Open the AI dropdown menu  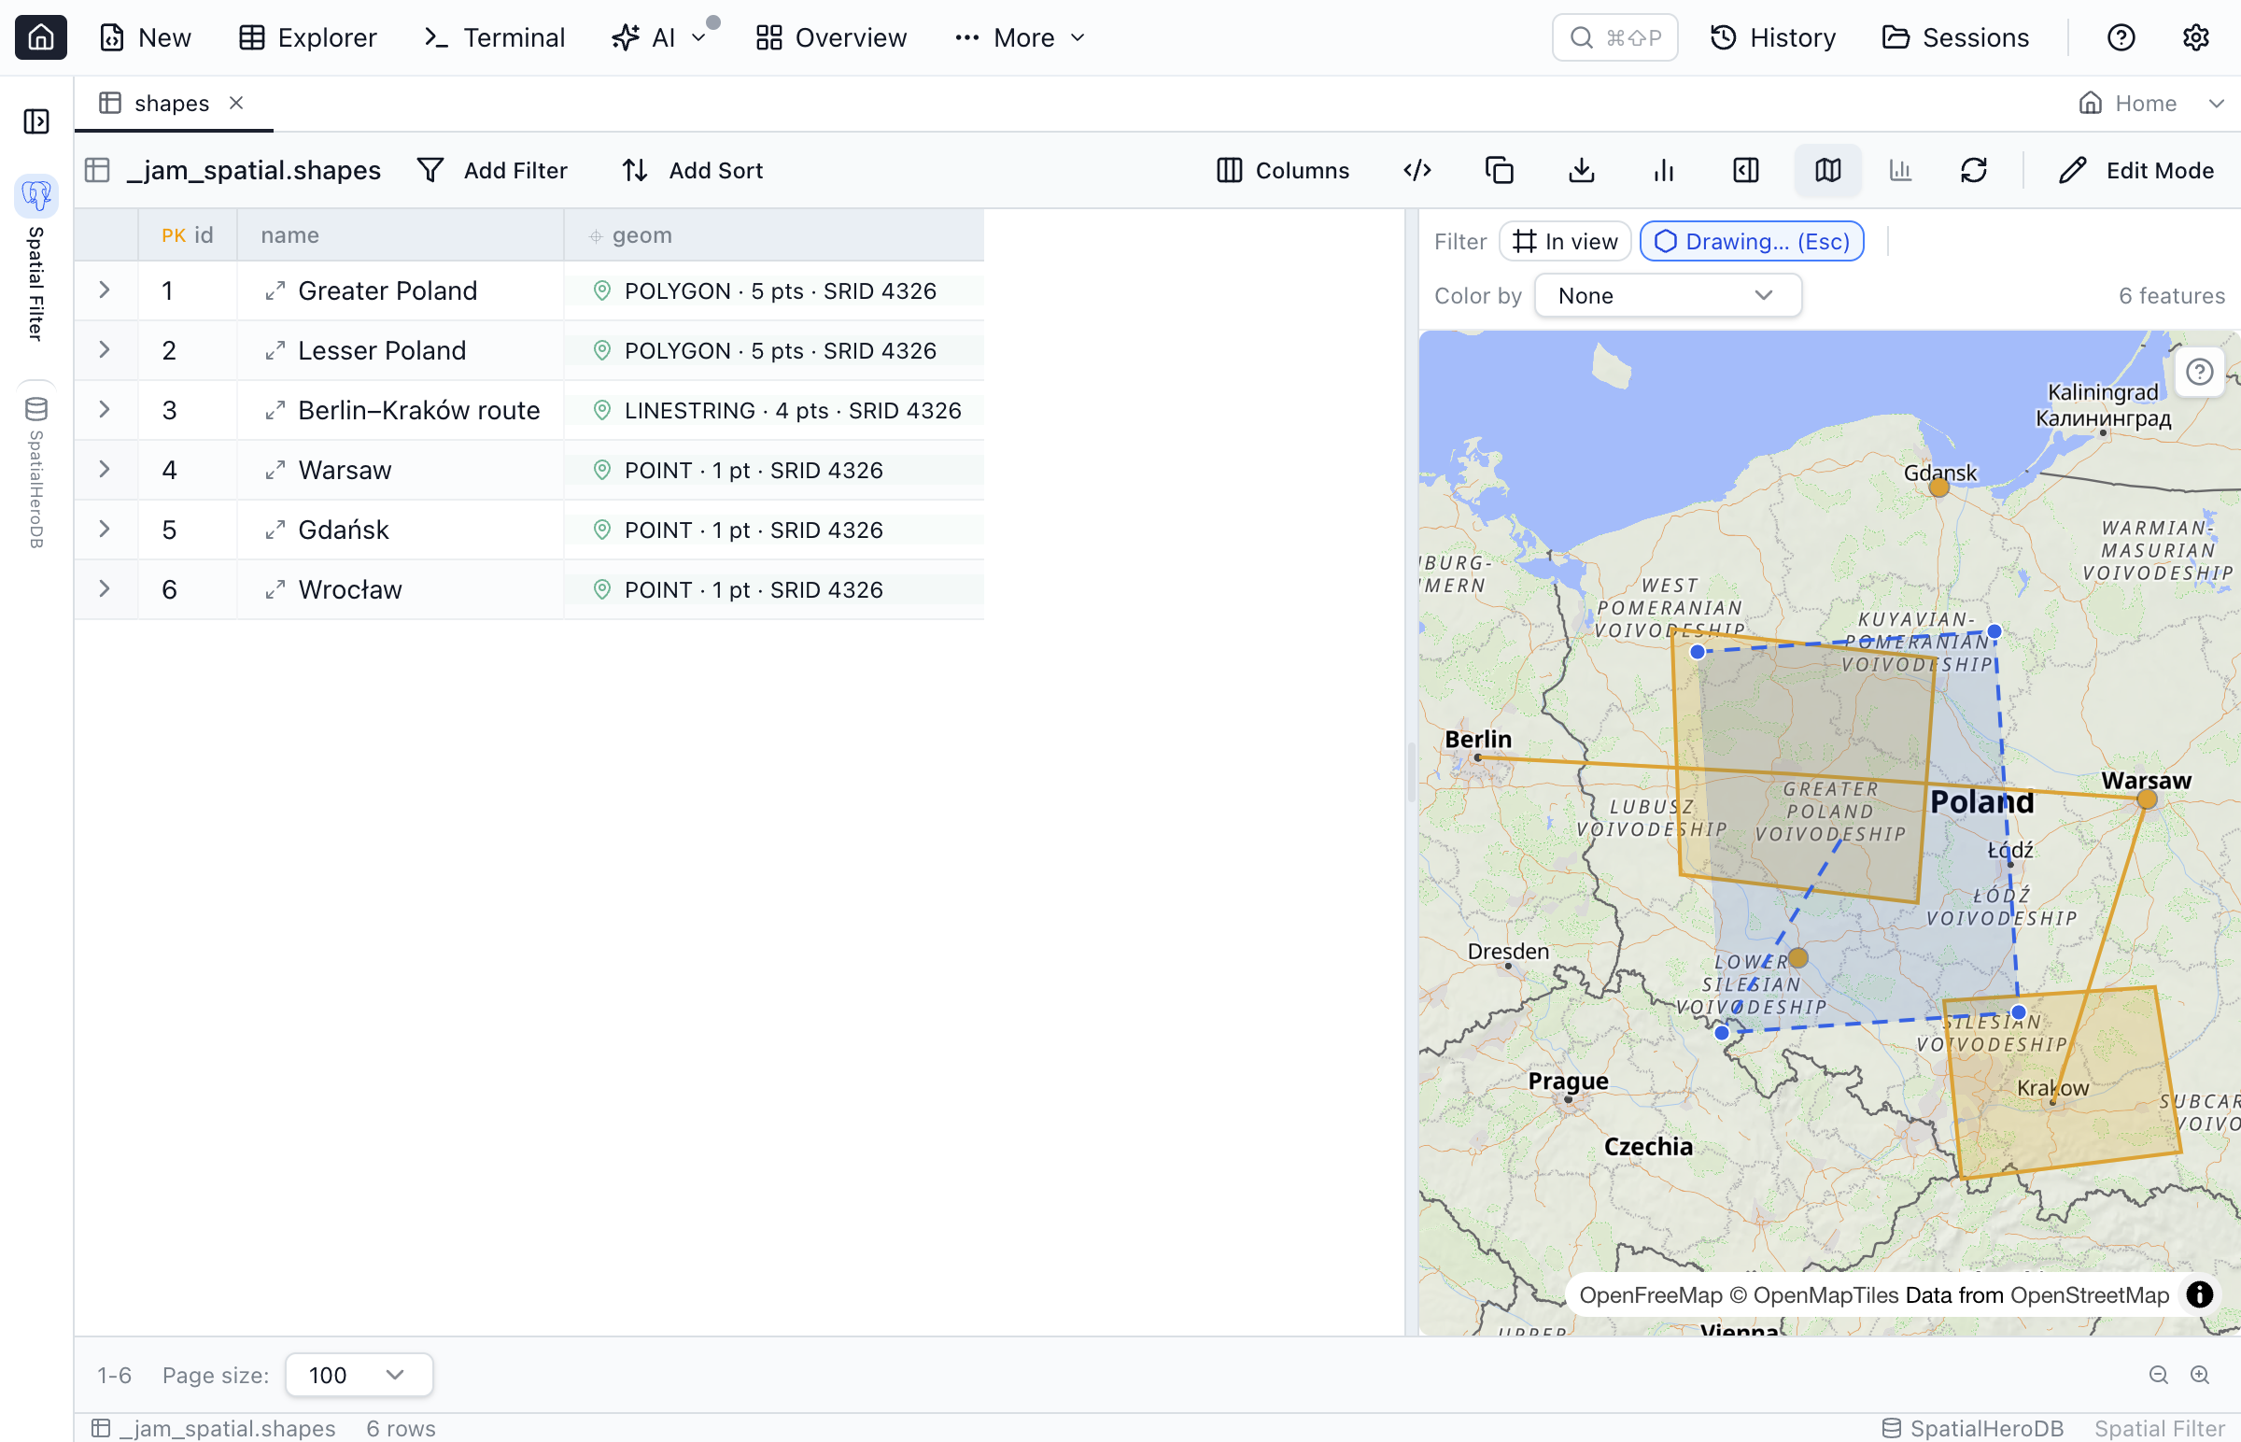pyautogui.click(x=659, y=37)
